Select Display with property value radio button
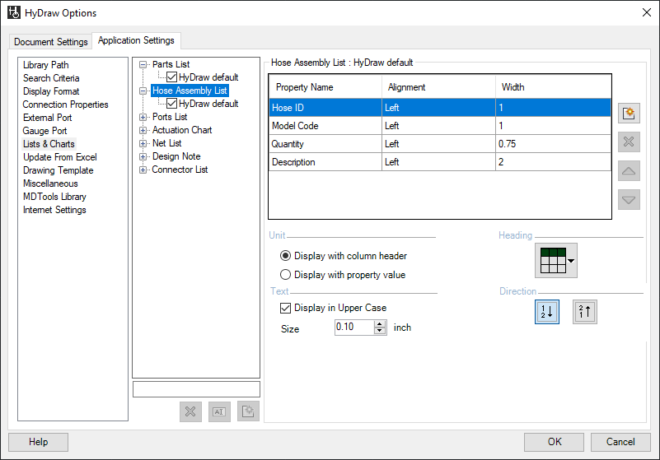 [286, 275]
